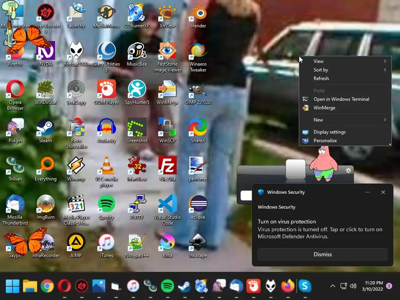Expand the View submenu in context menu
Screen dimensions: 400x300
pyautogui.click(x=345, y=61)
